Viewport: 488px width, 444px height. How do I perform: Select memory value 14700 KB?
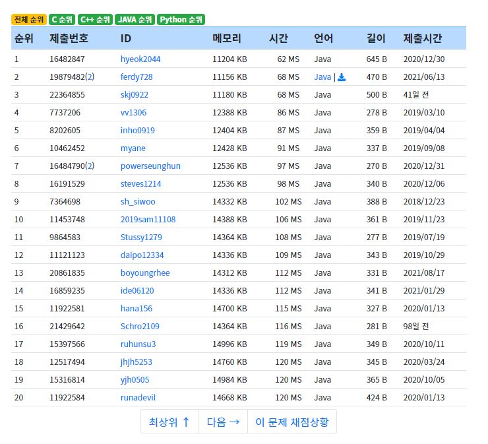pos(229,308)
